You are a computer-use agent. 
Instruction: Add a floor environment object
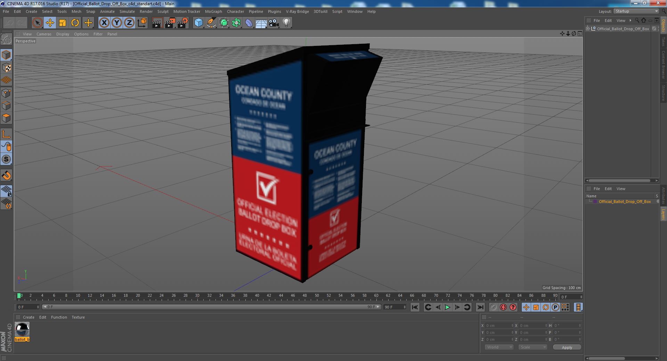click(261, 23)
